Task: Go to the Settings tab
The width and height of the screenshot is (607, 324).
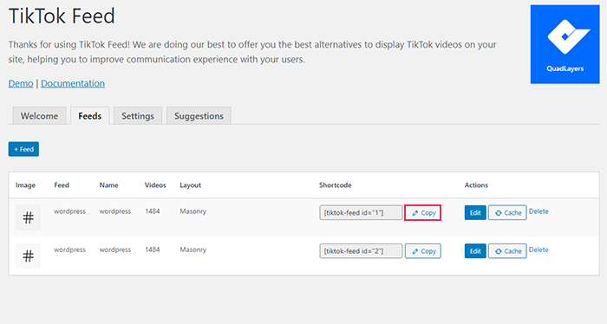Action: coord(138,115)
